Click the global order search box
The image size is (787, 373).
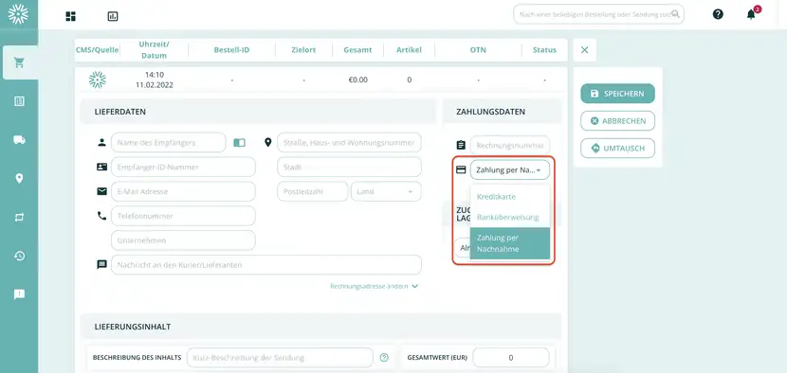598,14
